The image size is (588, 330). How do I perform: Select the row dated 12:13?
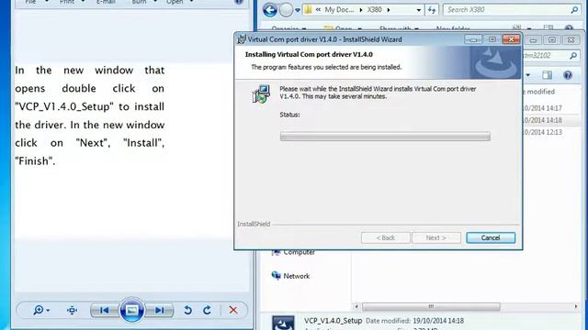point(551,132)
